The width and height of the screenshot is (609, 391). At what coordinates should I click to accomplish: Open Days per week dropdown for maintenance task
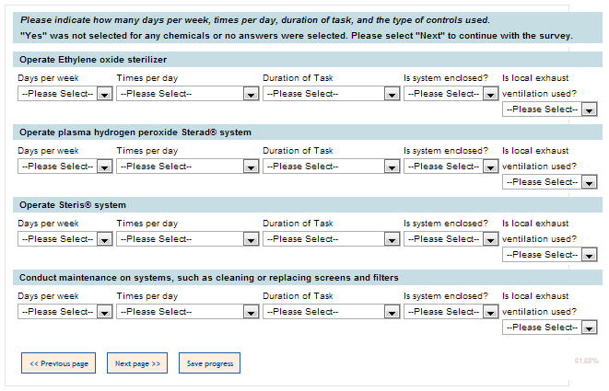click(x=64, y=312)
